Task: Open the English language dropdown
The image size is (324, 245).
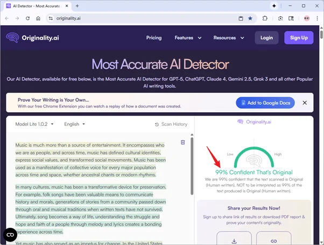Action: pos(74,124)
